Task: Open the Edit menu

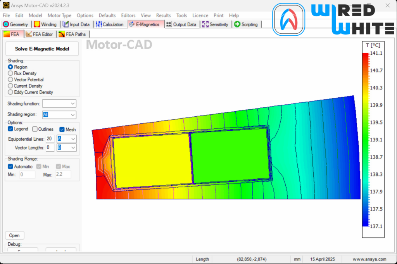Action: pyautogui.click(x=19, y=16)
